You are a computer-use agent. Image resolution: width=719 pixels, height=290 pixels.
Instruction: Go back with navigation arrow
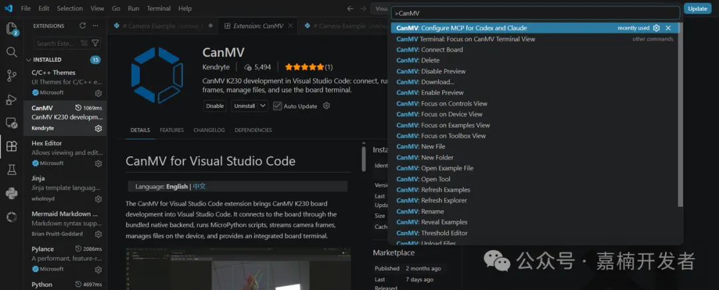(x=350, y=8)
